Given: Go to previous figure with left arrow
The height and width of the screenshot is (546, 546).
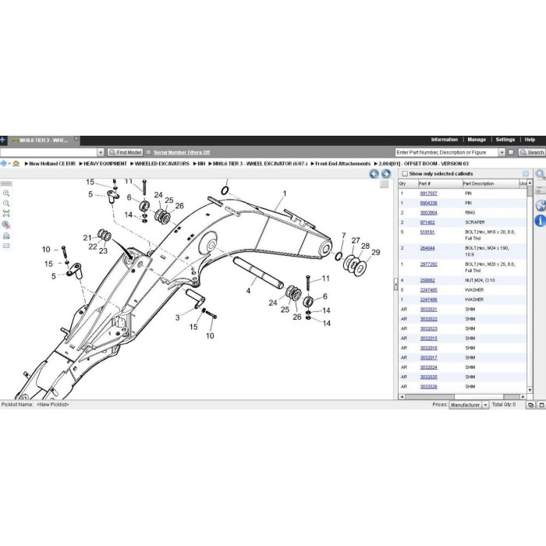Looking at the screenshot, I should pyautogui.click(x=374, y=174).
